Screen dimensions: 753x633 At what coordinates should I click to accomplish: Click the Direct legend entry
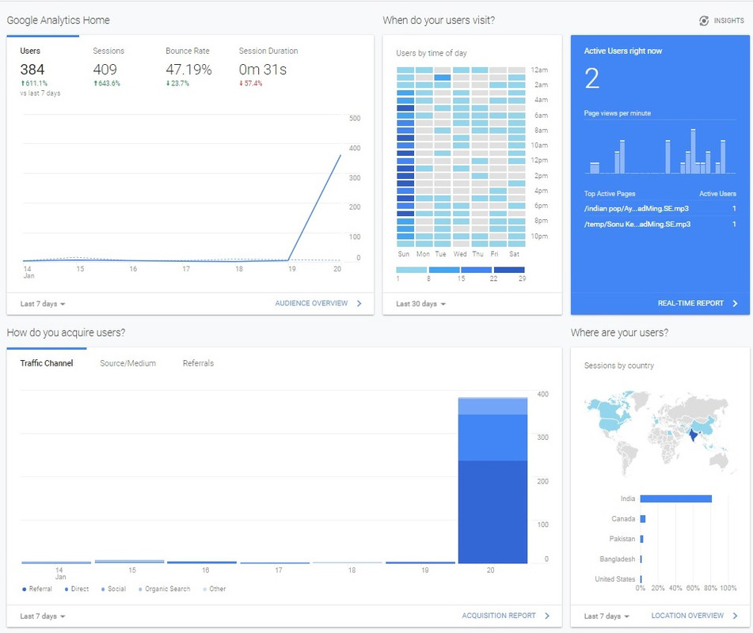click(x=77, y=589)
